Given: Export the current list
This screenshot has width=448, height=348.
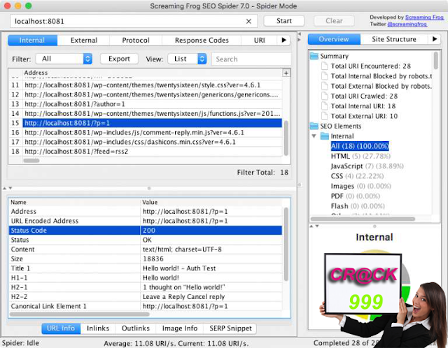Looking at the screenshot, I should click(119, 59).
